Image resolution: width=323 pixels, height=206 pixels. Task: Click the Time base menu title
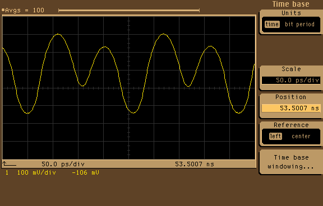point(290,4)
